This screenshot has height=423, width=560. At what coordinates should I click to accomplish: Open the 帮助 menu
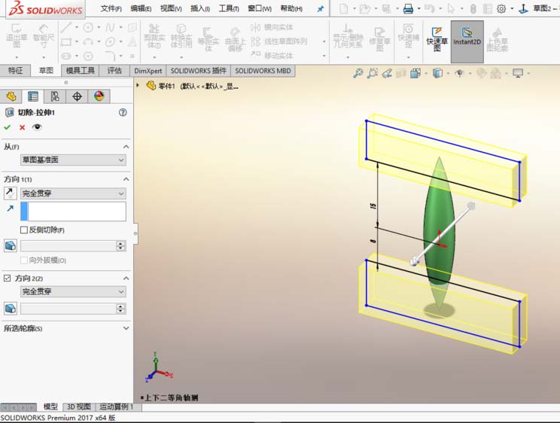coord(291,8)
